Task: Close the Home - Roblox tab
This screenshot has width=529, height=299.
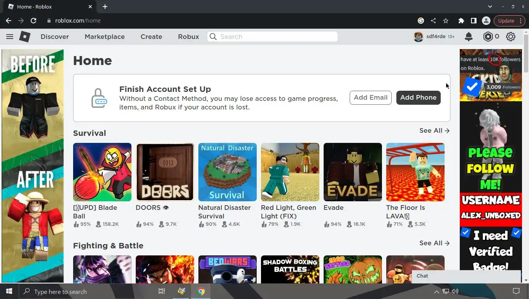Action: pyautogui.click(x=90, y=7)
